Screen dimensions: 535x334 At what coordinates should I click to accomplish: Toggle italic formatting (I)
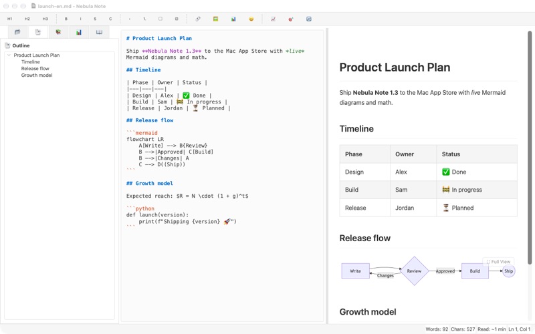coord(80,19)
